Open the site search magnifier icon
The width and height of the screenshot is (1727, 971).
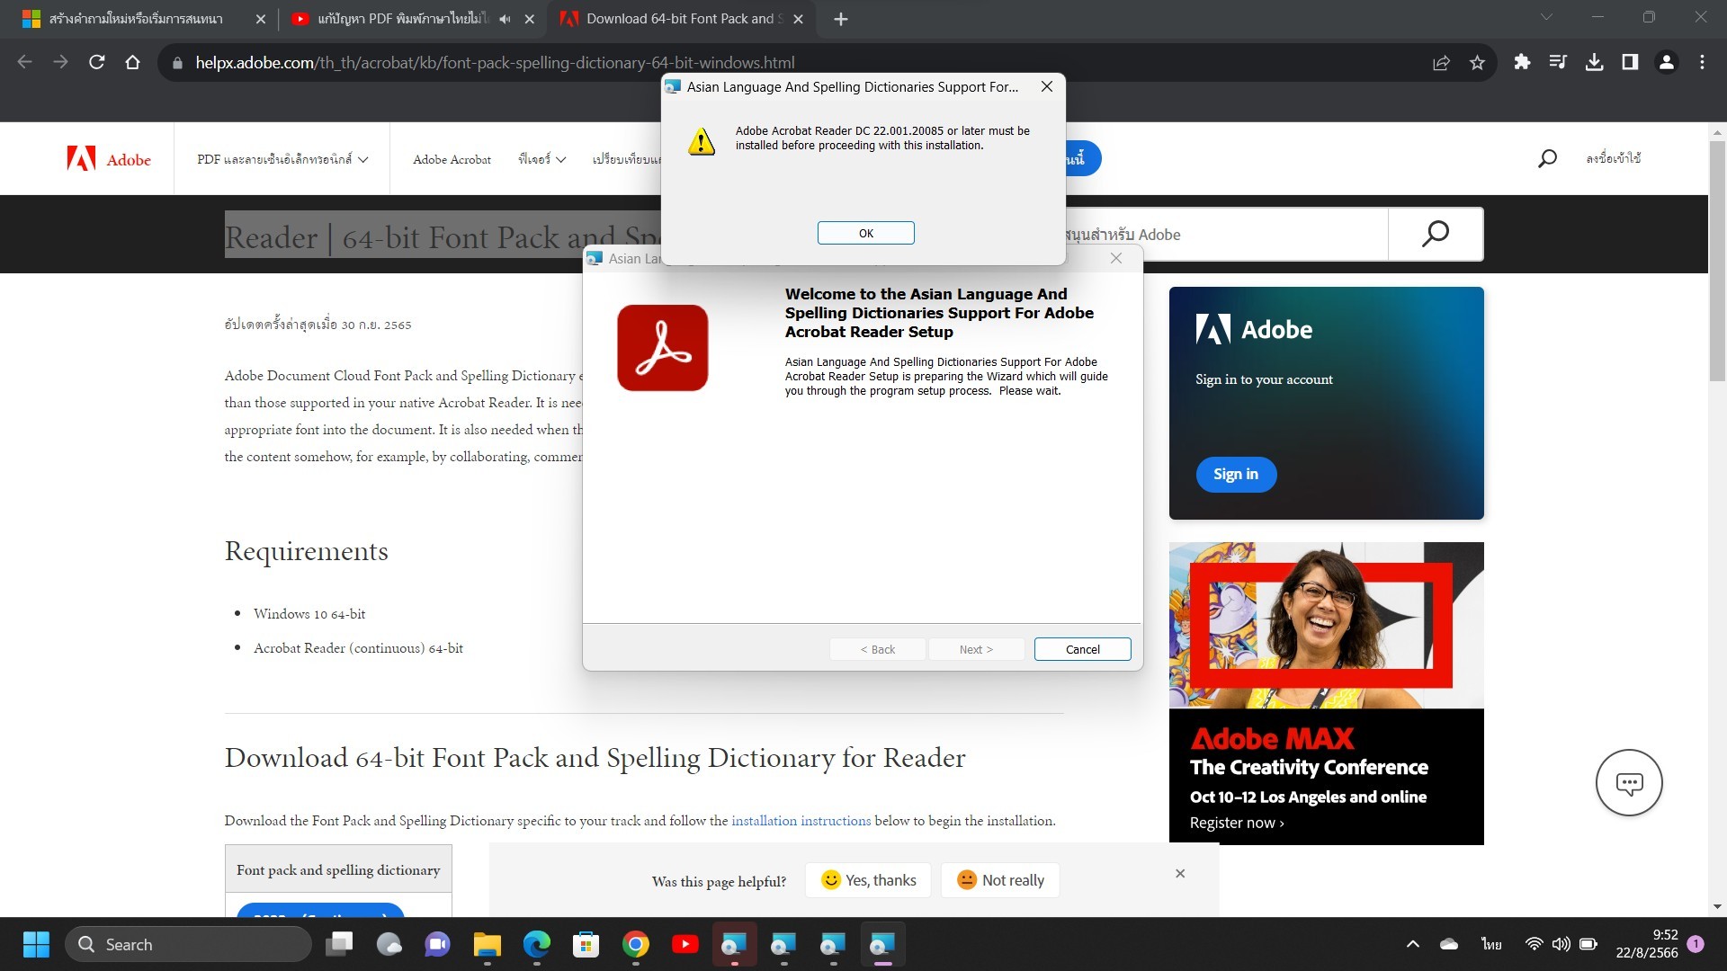point(1547,159)
